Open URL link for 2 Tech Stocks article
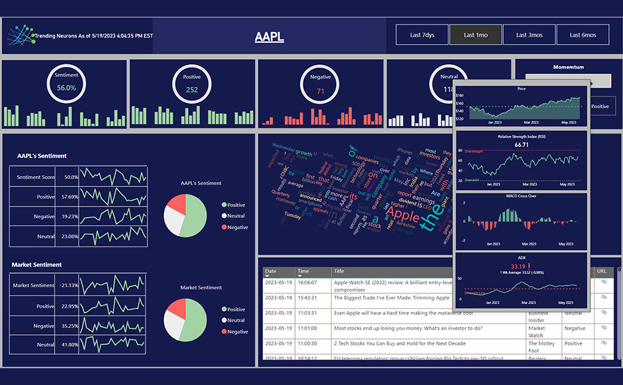This screenshot has width=623, height=385. (x=604, y=344)
